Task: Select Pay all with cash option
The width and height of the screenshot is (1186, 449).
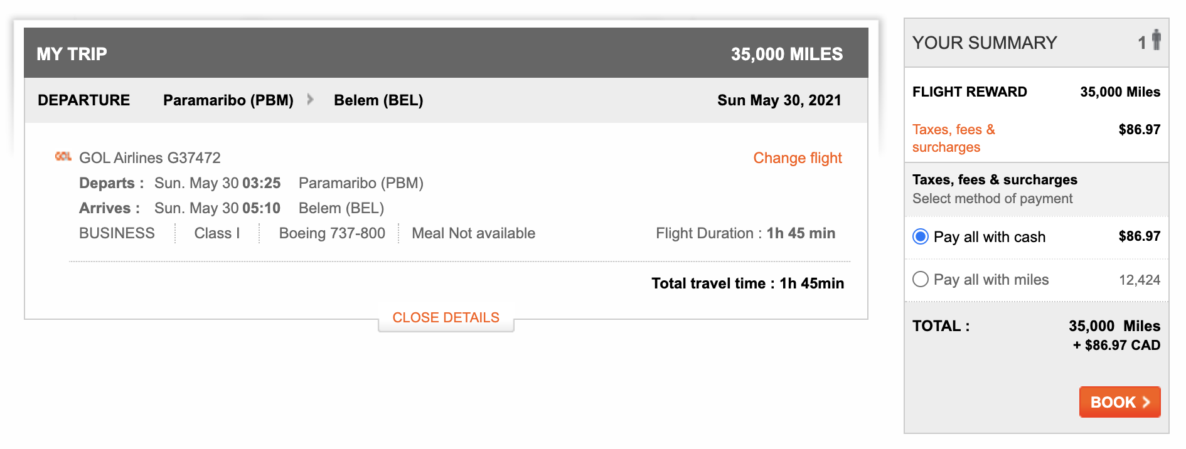Action: [921, 236]
